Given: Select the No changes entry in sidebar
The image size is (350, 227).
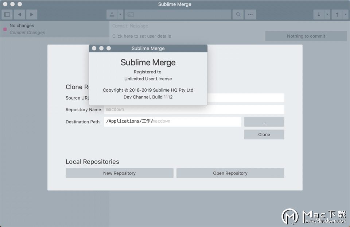Looking at the screenshot, I should pos(22,26).
